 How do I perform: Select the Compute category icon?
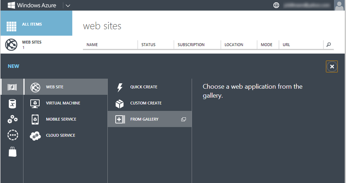point(12,87)
